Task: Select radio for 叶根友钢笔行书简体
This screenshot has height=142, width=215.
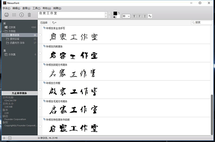Action: (x=40, y=71)
